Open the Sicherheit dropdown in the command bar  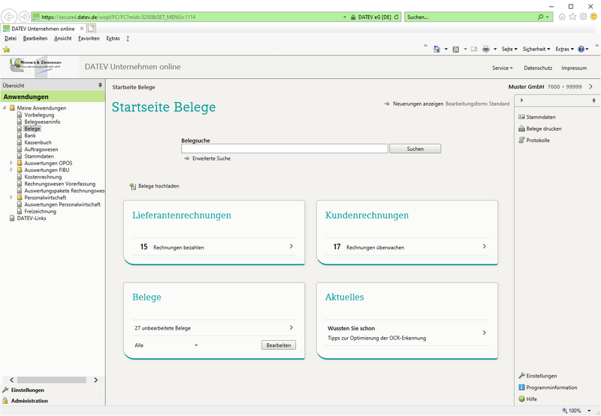[x=536, y=49]
